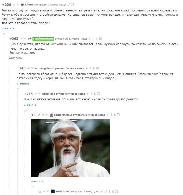Save silksofthesoul's comment with floppy icon
The image size is (183, 195).
[x=118, y=115]
